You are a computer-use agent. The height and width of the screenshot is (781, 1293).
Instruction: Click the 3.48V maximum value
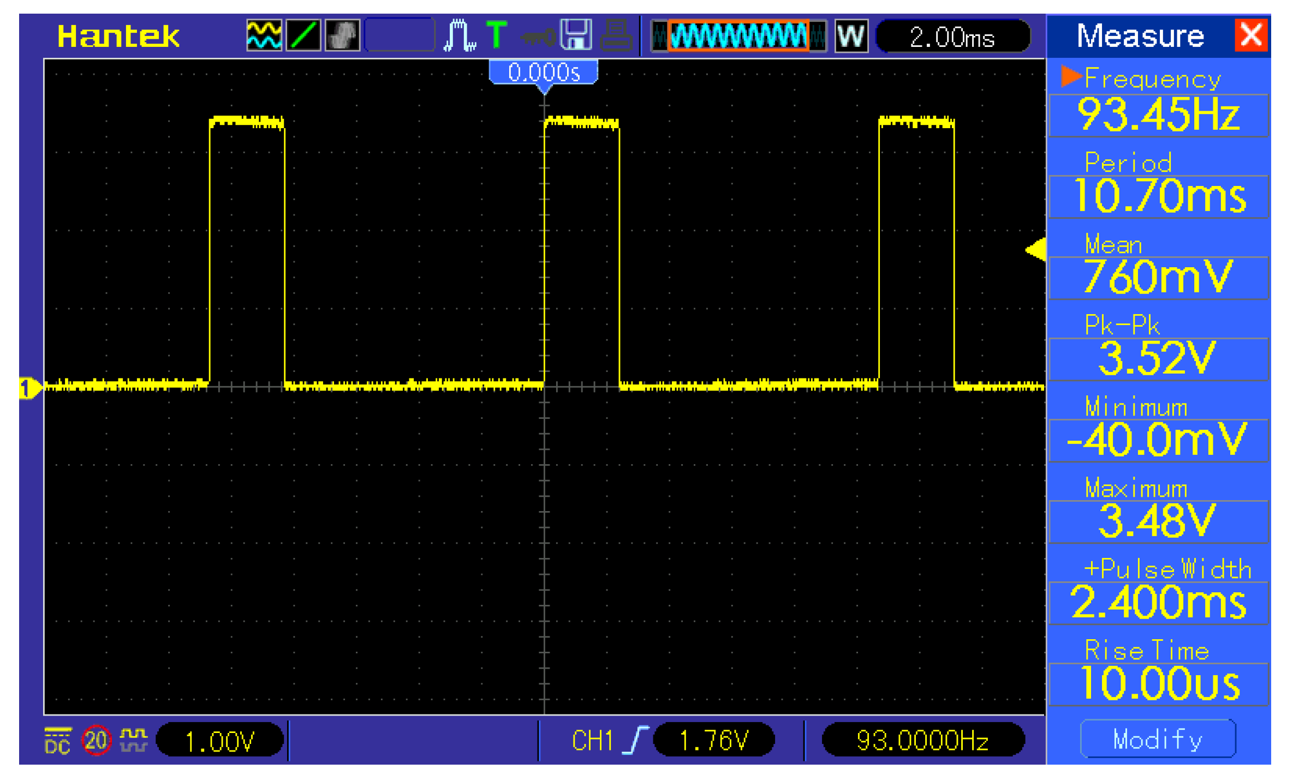pos(1159,521)
